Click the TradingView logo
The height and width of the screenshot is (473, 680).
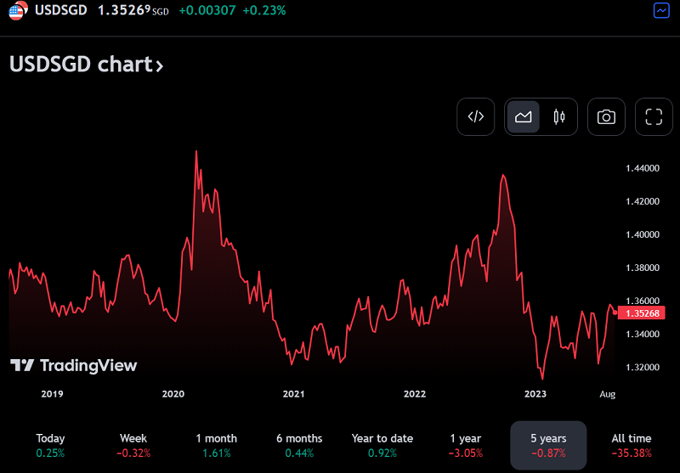click(x=73, y=365)
